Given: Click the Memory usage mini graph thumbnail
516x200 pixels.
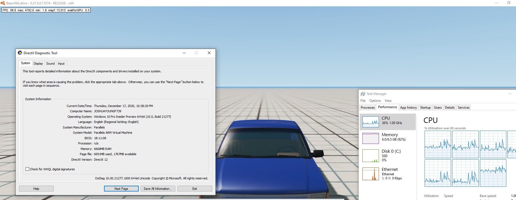Looking at the screenshot, I should tap(371, 138).
